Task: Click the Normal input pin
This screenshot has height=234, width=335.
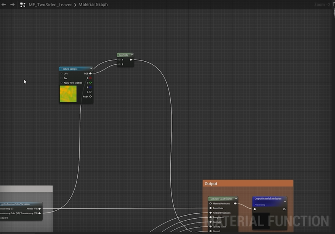Action: pyautogui.click(x=211, y=231)
